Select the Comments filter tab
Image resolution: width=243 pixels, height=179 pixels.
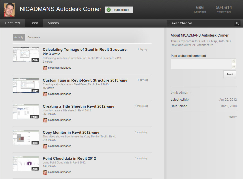(x=34, y=37)
